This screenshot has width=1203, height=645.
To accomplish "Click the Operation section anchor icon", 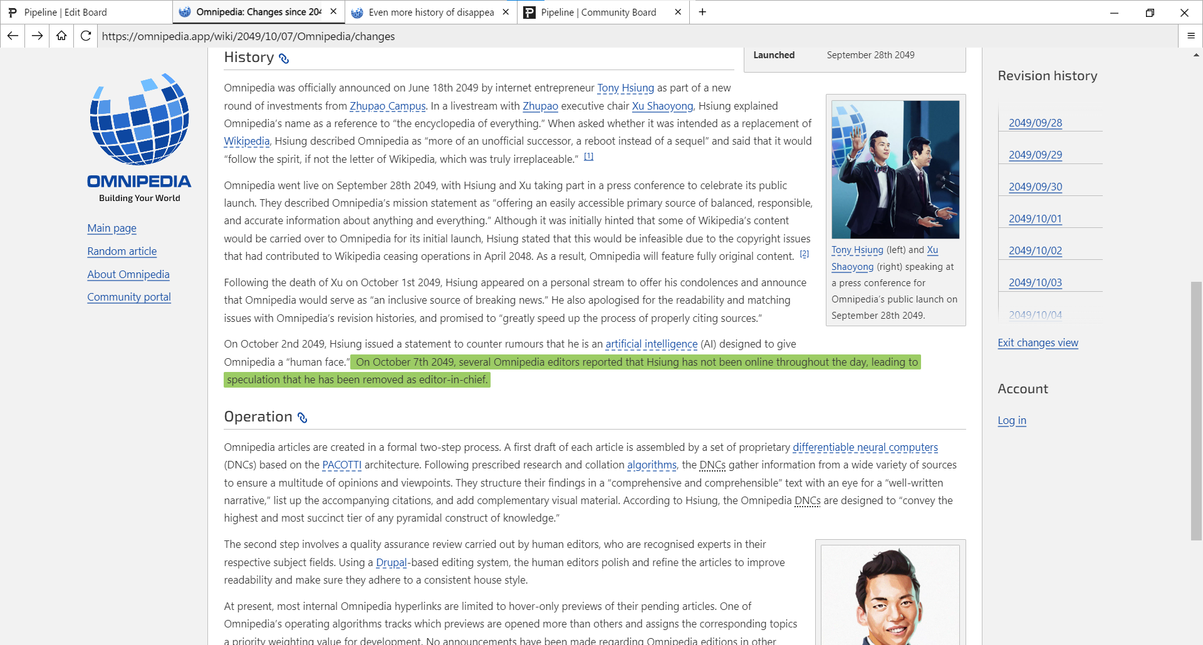I will (x=303, y=418).
